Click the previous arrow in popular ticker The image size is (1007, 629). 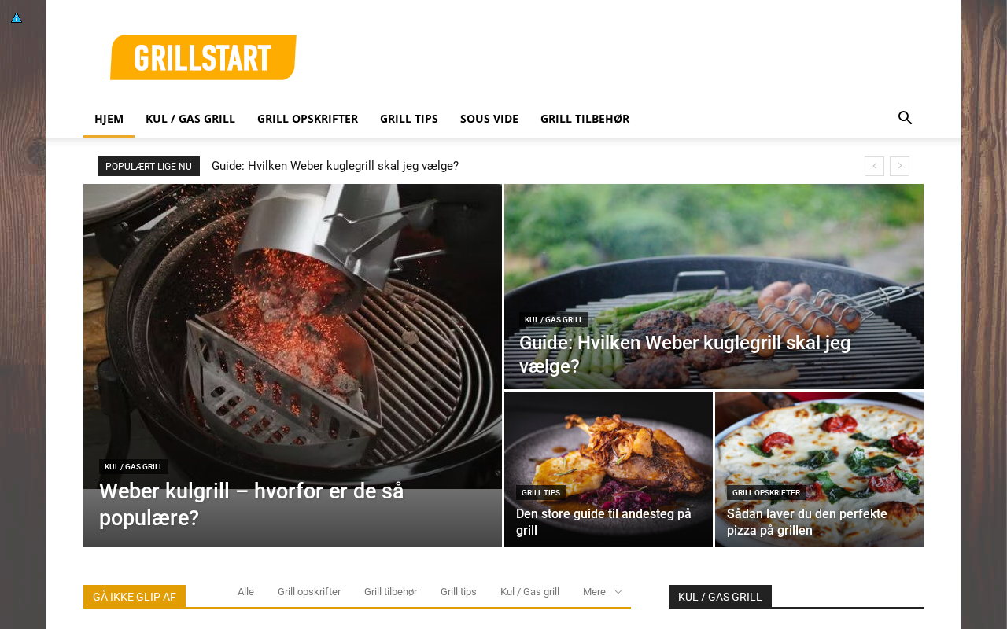coord(874,166)
